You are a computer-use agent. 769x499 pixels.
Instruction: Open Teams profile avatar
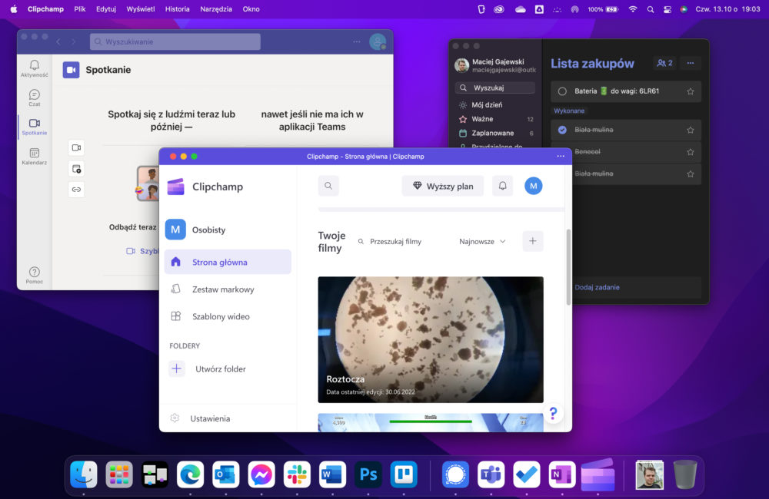click(x=378, y=41)
